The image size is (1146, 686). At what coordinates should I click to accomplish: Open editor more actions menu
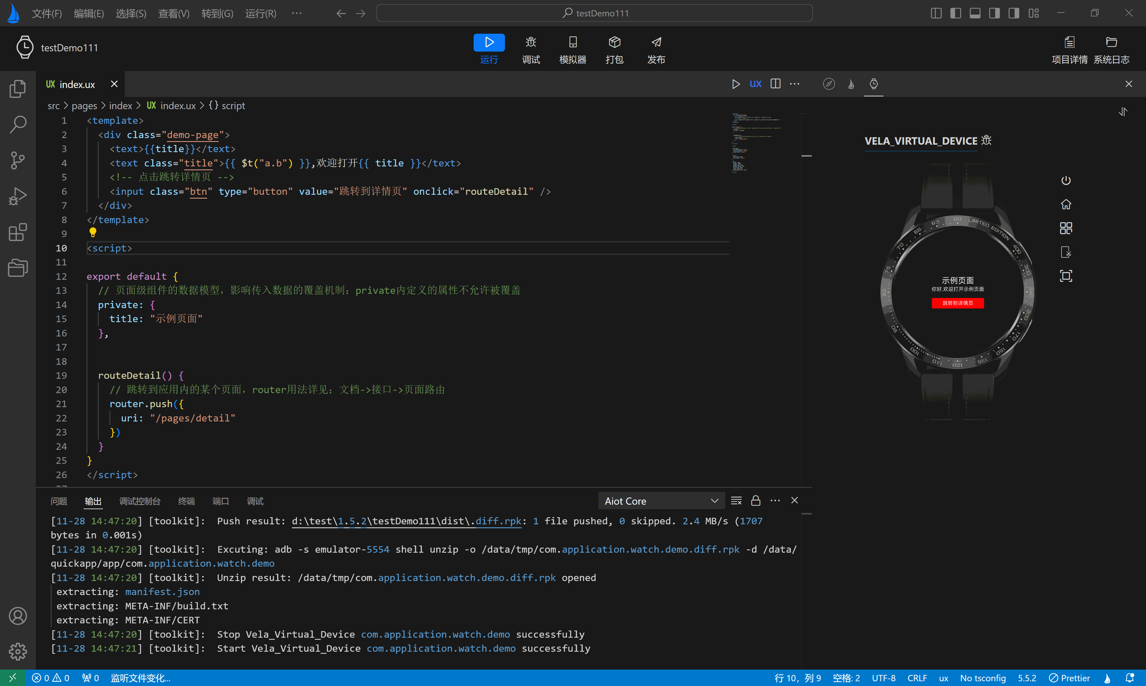click(x=794, y=84)
